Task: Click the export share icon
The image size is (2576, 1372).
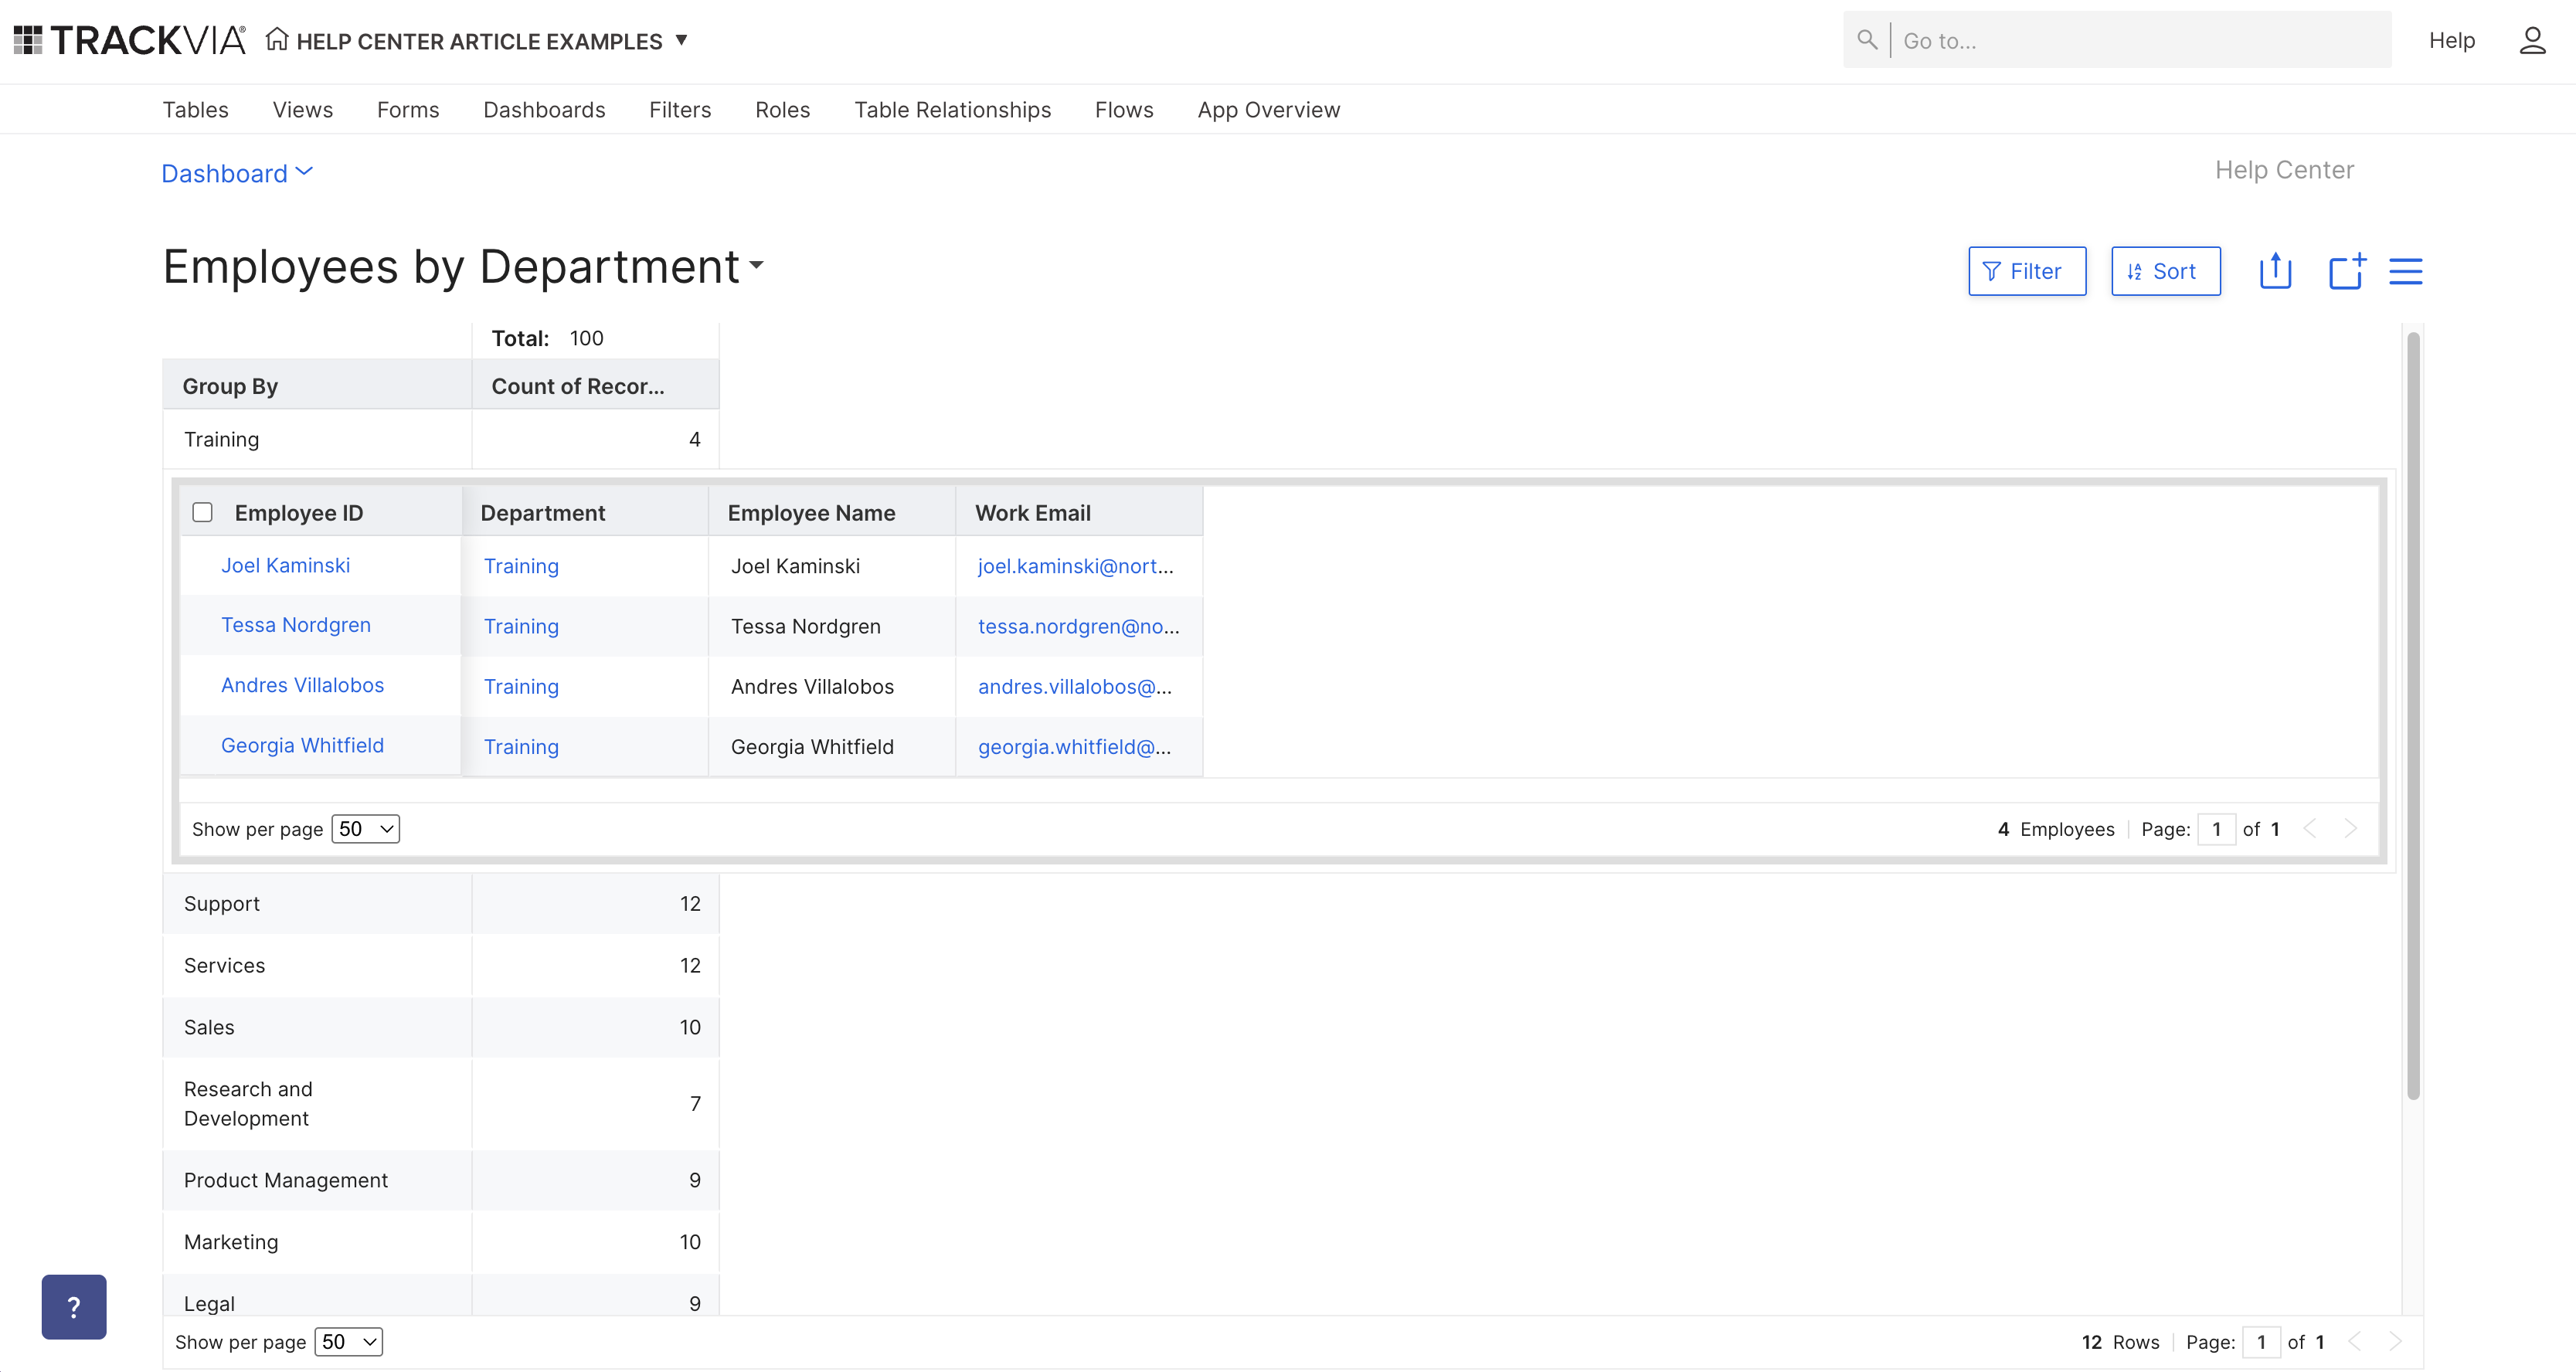Action: coord(2275,271)
